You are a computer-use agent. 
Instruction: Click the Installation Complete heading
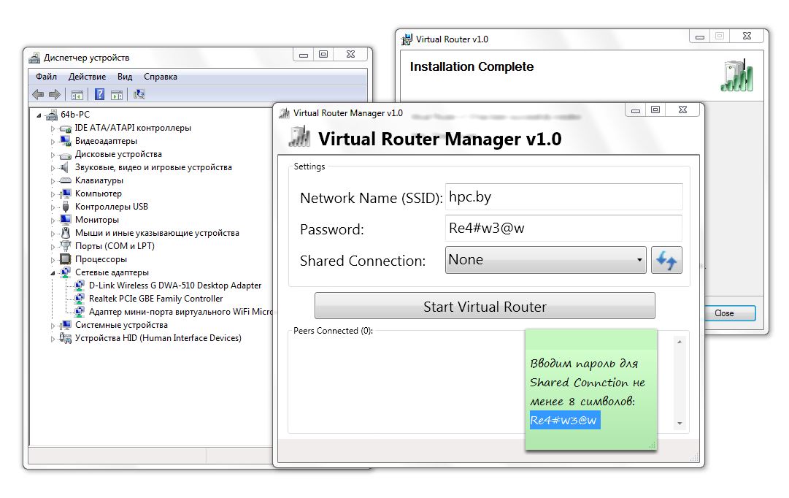pos(472,66)
